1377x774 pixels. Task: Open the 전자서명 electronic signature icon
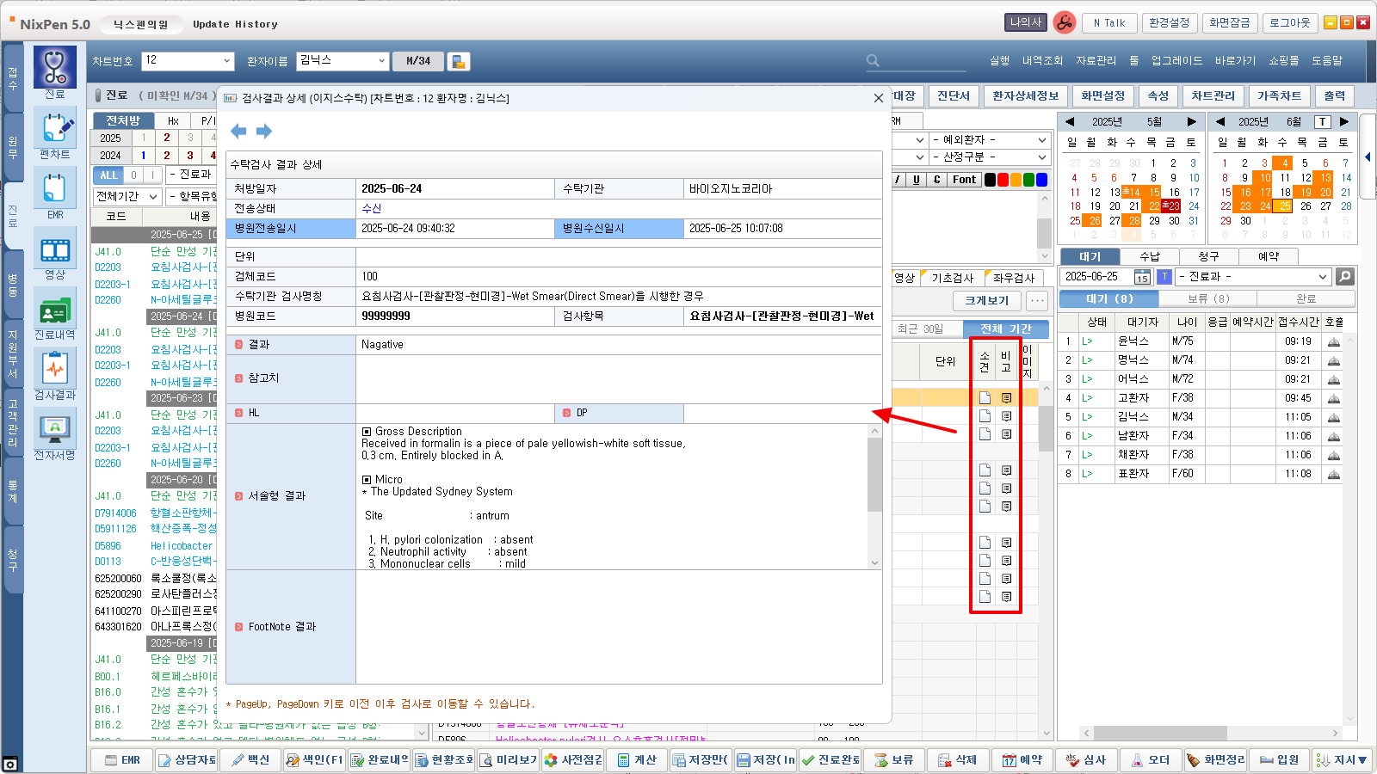(x=54, y=428)
